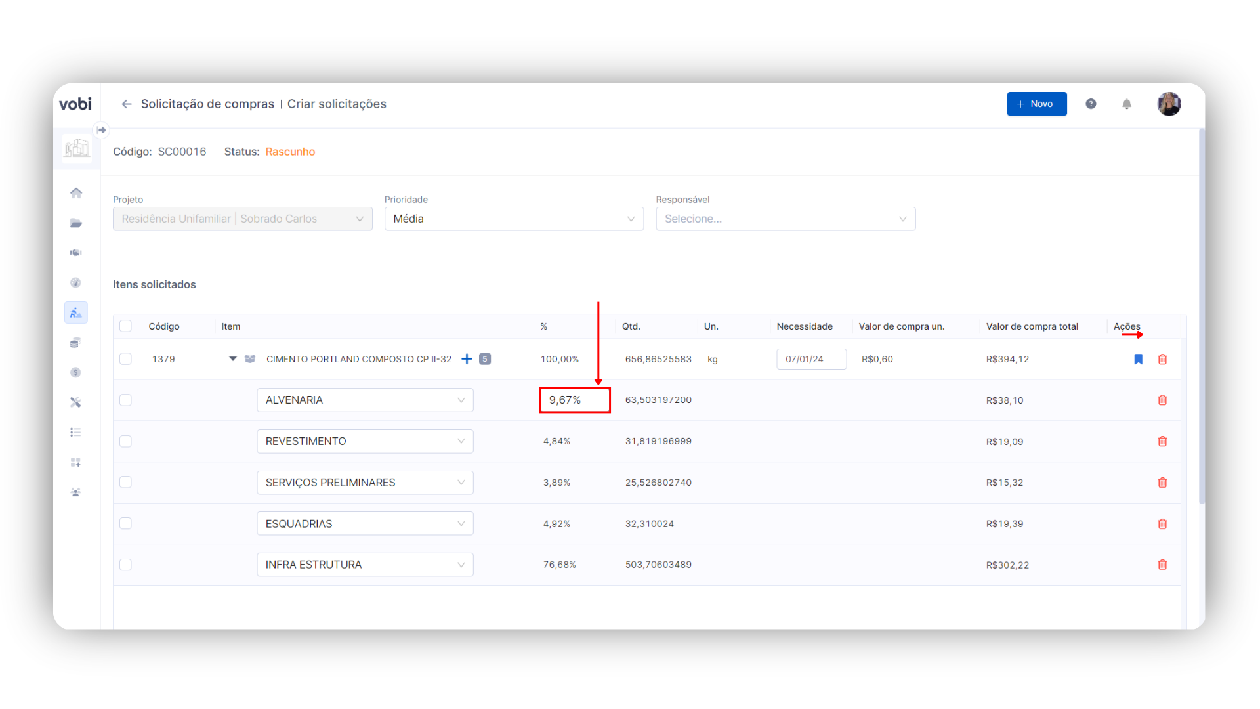This screenshot has height=709, width=1260.
Task: Click the blue plus next to CIMENTO PORTLAND
Action: 467,359
